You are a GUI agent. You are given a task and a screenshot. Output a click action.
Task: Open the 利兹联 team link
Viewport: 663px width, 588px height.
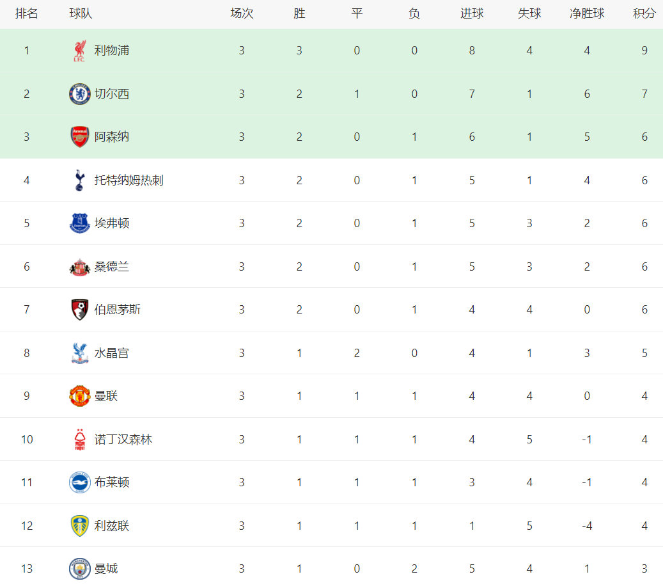click(112, 526)
